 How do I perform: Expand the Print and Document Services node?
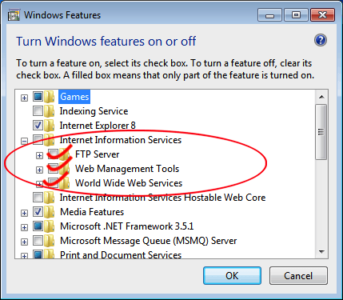pyautogui.click(x=24, y=256)
